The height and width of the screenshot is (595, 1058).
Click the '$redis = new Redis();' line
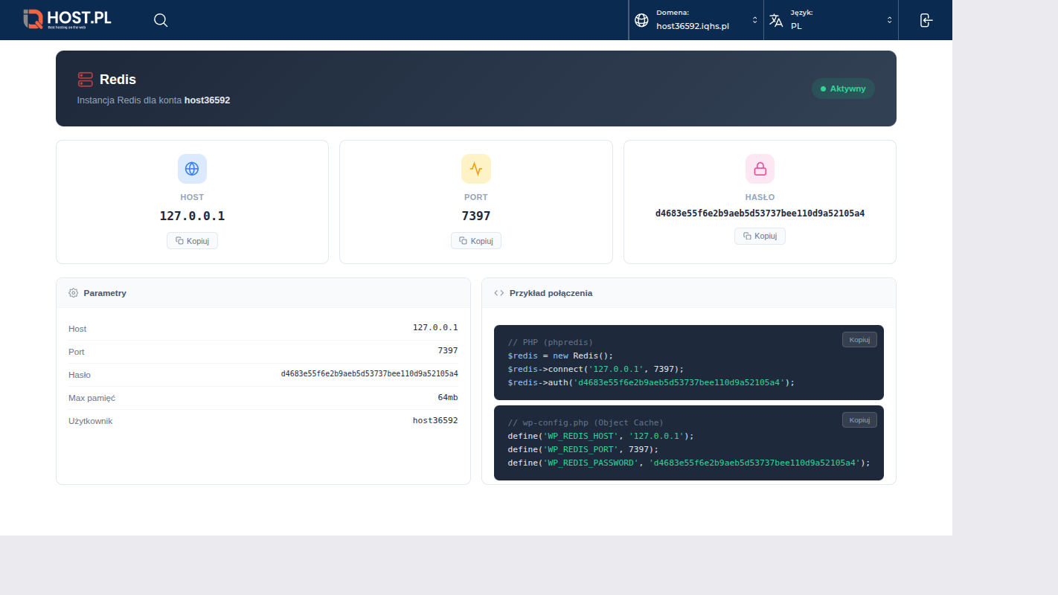[x=560, y=356]
